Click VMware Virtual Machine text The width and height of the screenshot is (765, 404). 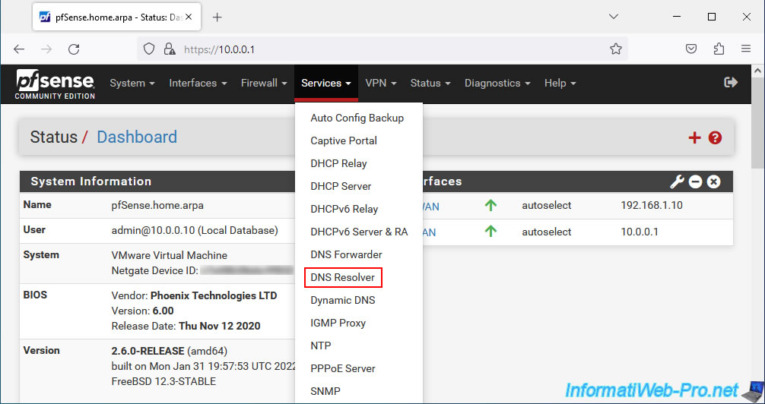[170, 255]
